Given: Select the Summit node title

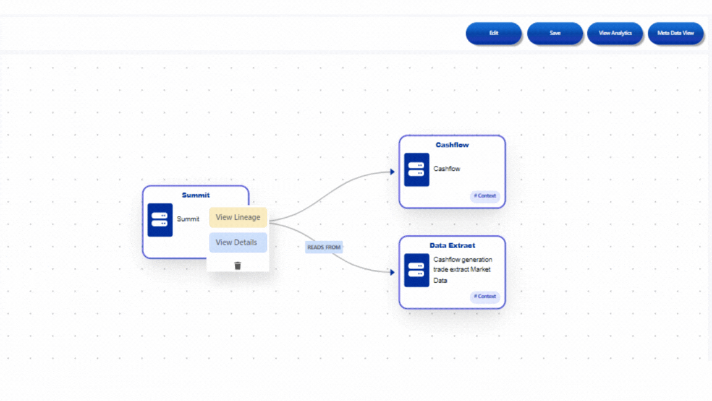Looking at the screenshot, I should point(195,196).
